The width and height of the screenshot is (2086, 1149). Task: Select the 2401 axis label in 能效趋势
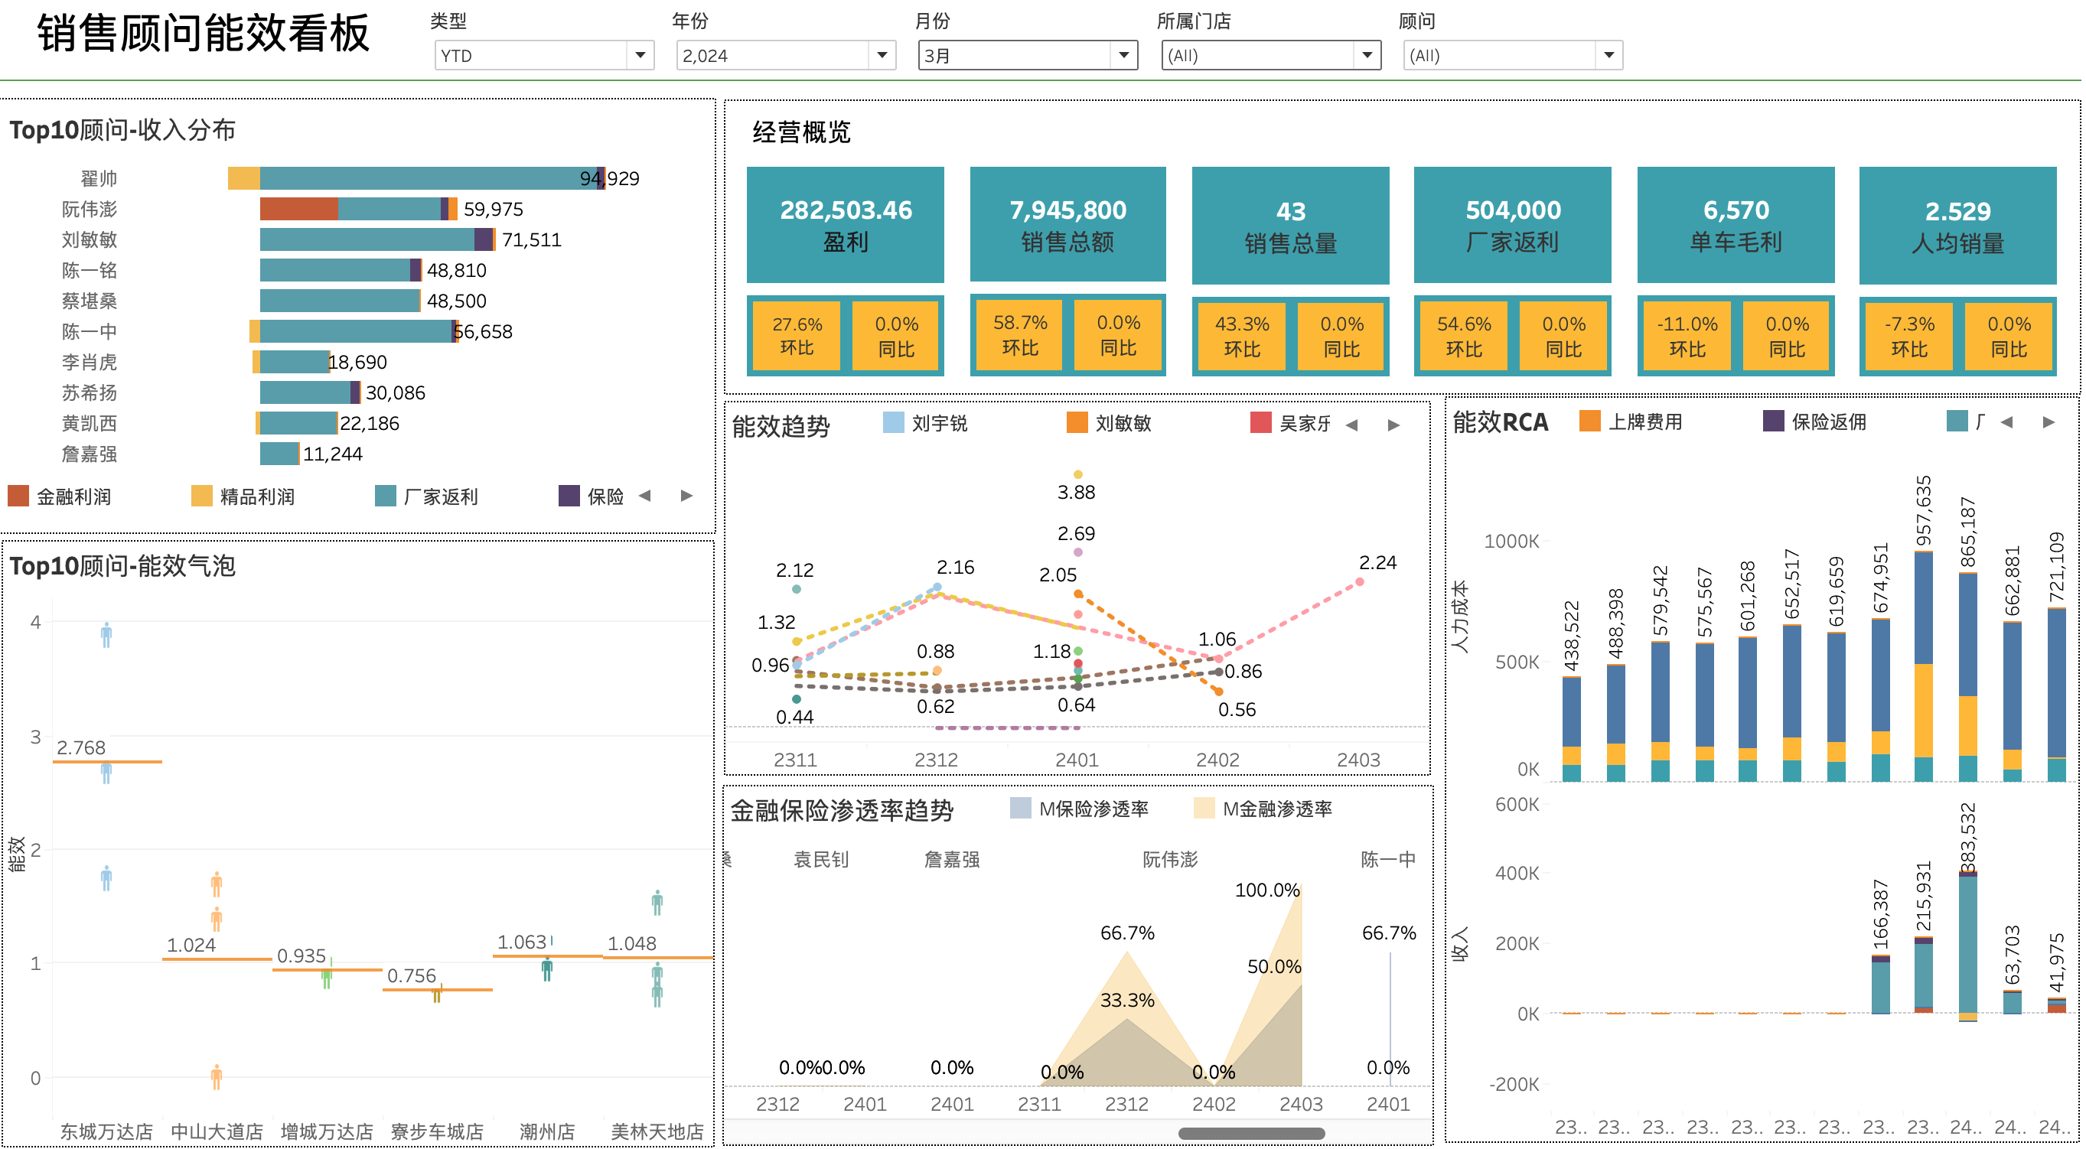(1076, 760)
